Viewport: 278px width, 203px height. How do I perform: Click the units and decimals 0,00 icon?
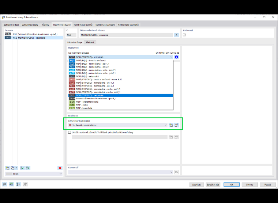pyautogui.click(x=11, y=184)
